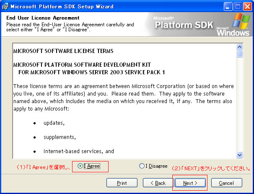Viewport: 254px width, 194px height.
Task: Click the license scrollbar down arrow
Action: point(240,155)
